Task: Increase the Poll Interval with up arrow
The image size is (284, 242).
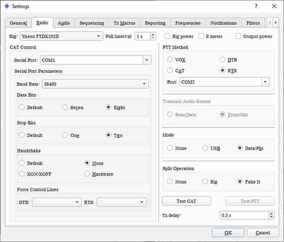Action: coord(153,35)
